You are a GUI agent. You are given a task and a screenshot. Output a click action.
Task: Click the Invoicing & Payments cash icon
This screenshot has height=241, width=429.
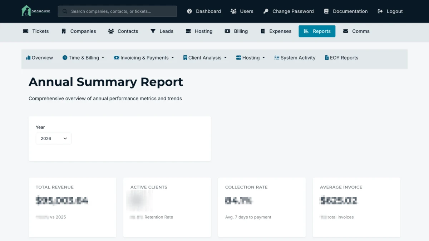coord(117,57)
